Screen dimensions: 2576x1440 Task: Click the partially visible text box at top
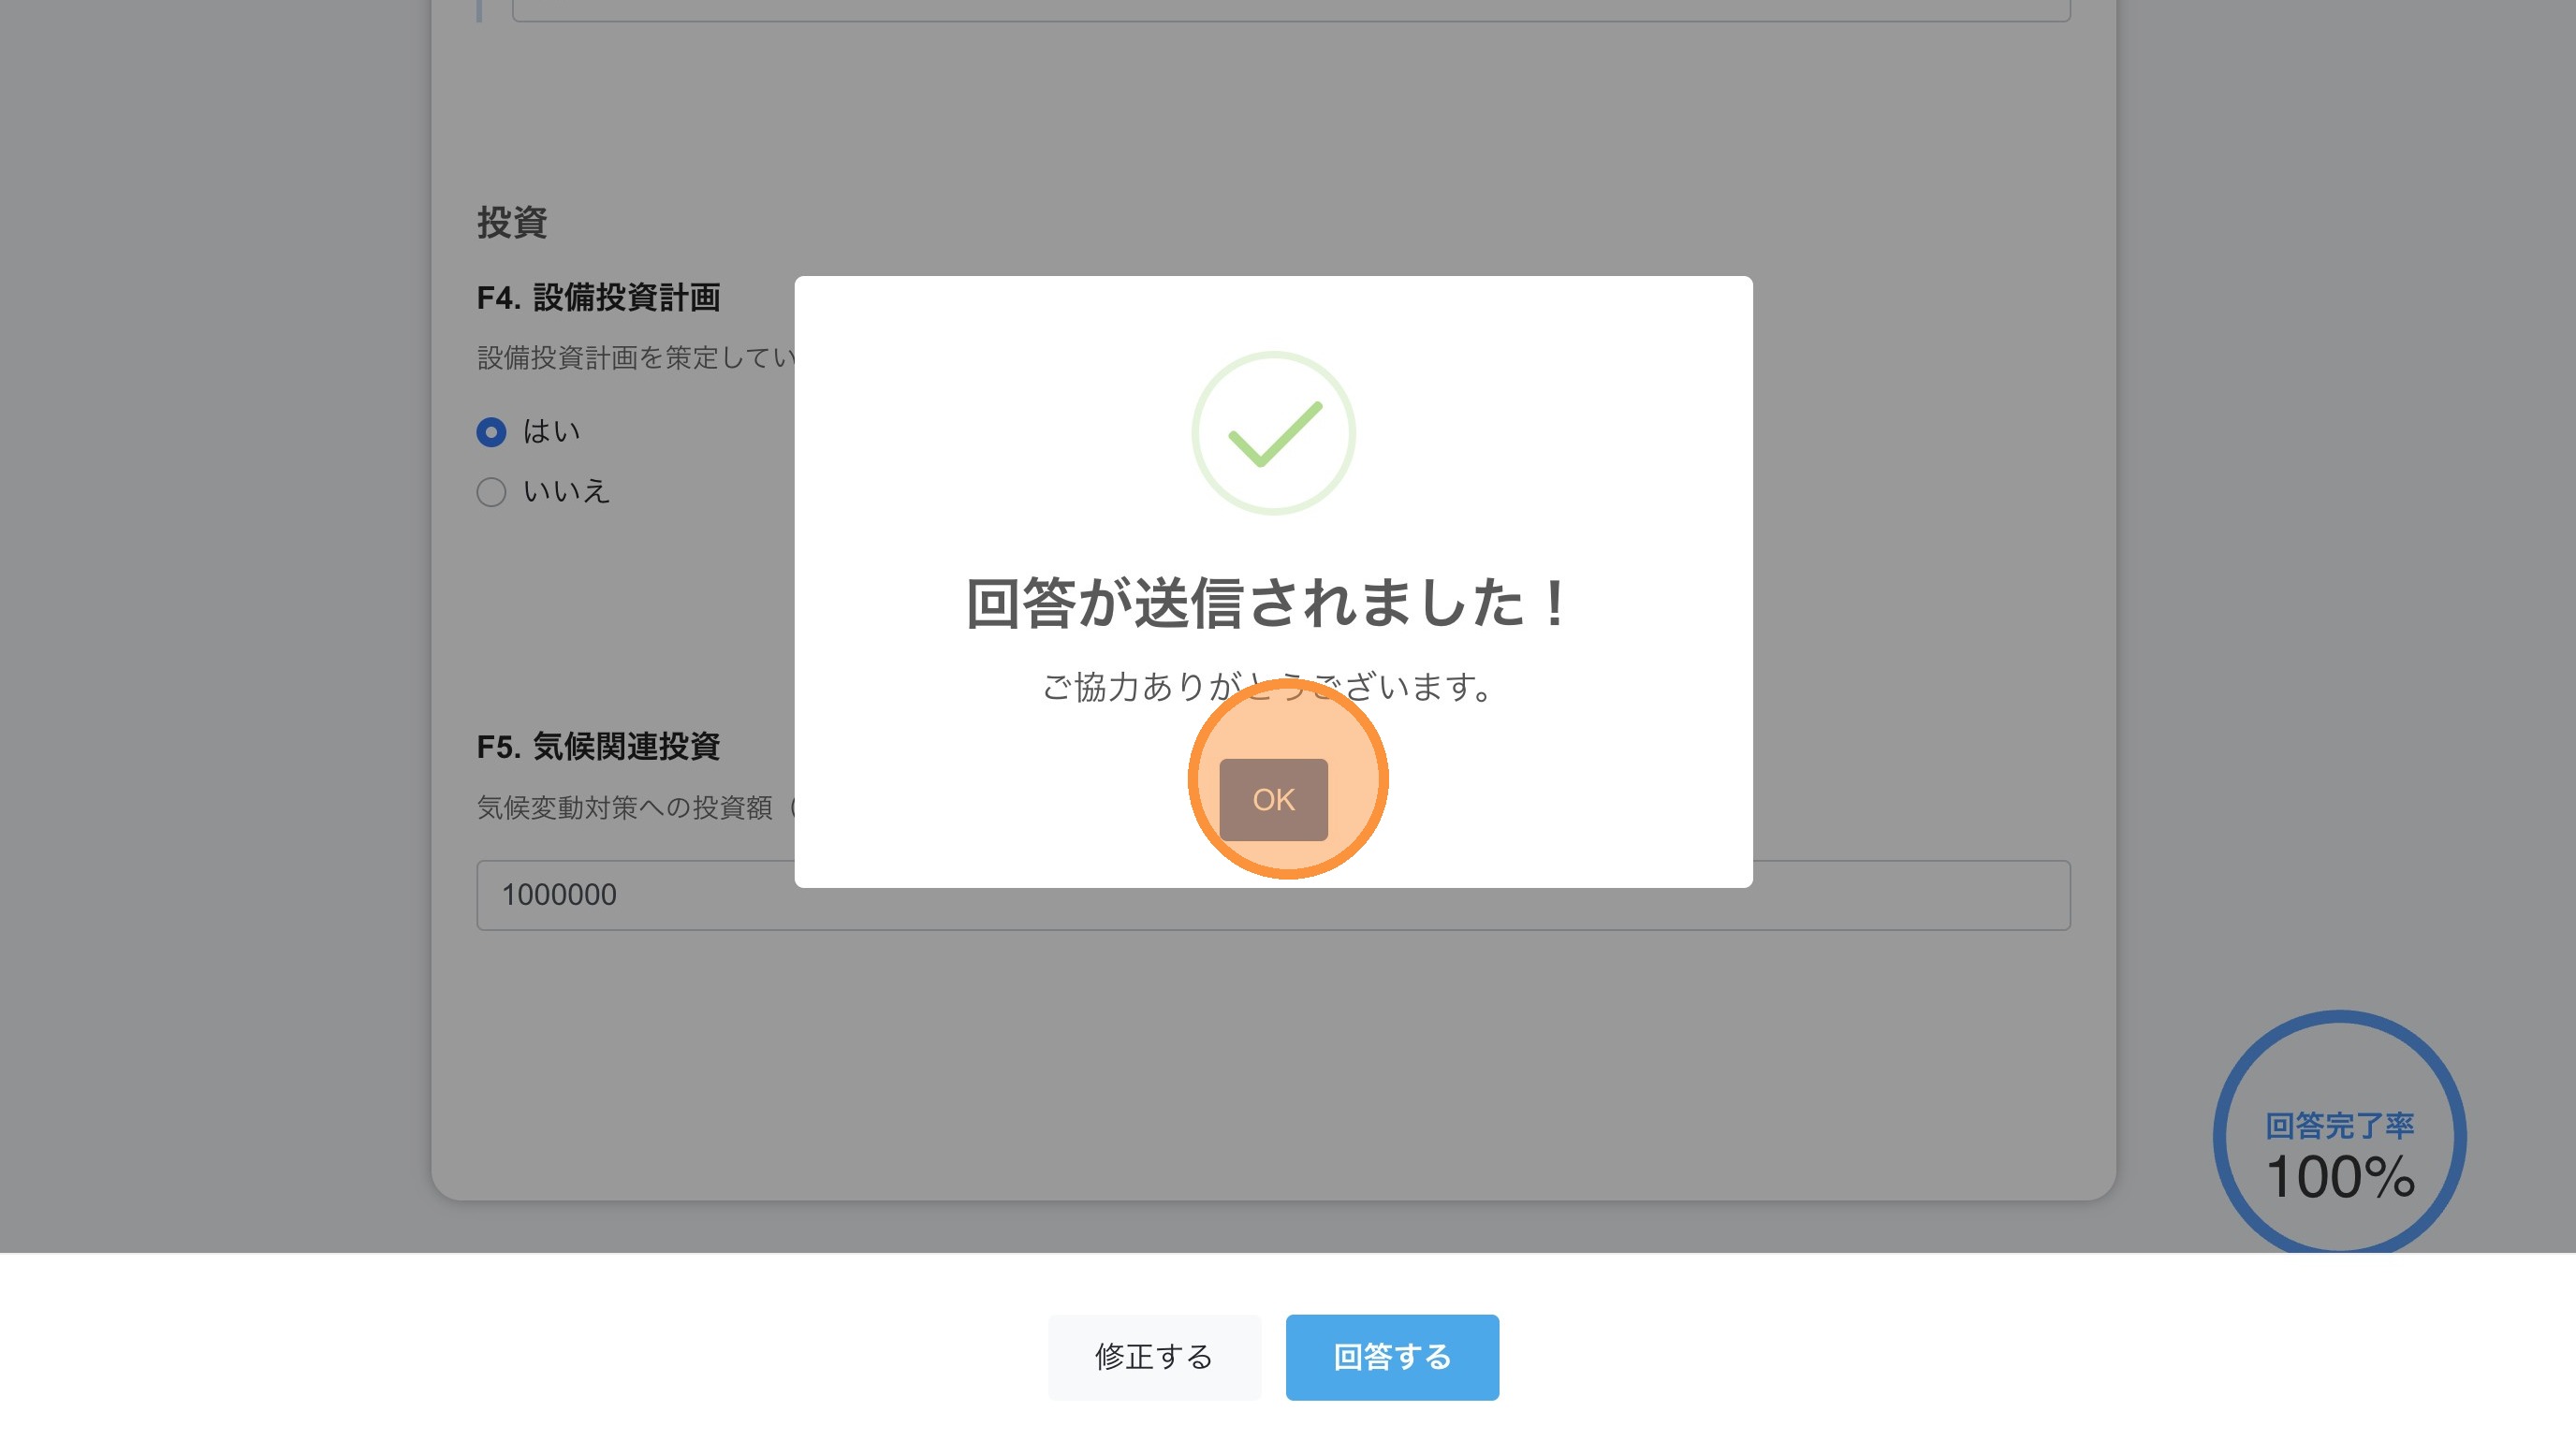click(x=1290, y=10)
